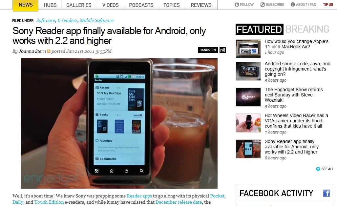Click the HANDS-ON tag badge
337x206 pixels.
pos(208,50)
